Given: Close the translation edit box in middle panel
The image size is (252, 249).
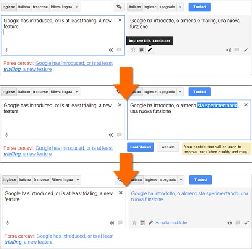Looking at the screenshot, I should pyautogui.click(x=246, y=105).
